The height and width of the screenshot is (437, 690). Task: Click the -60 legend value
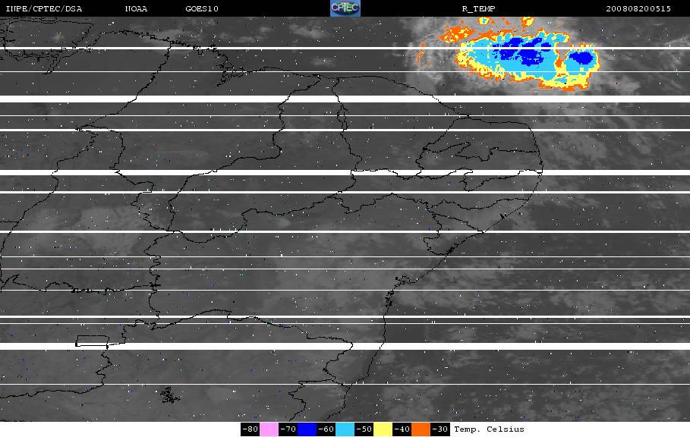pos(326,429)
